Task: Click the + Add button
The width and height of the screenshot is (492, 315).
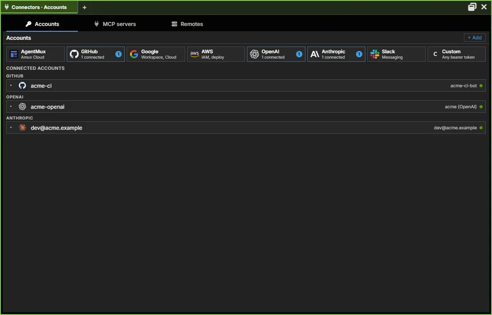Action: [x=475, y=38]
